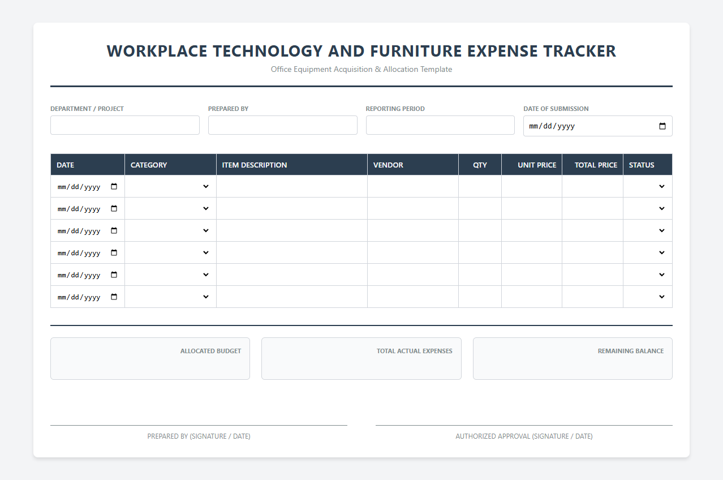Screen dimensions: 723x480
Task: Click Item Description cell in first row
Action: tap(292, 186)
